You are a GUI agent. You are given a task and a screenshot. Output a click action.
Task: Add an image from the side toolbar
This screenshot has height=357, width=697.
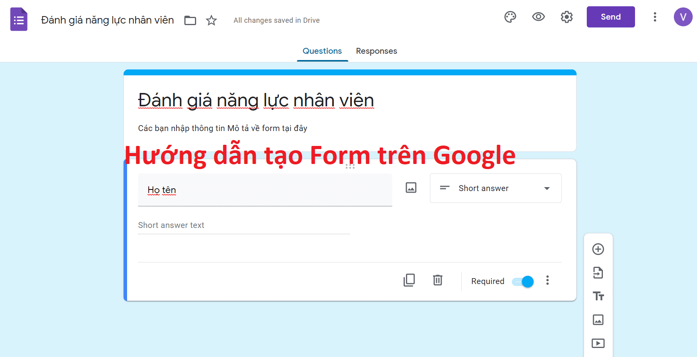[x=598, y=320]
